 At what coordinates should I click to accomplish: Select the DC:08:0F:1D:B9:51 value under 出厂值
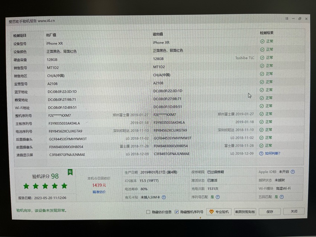tap(62, 107)
